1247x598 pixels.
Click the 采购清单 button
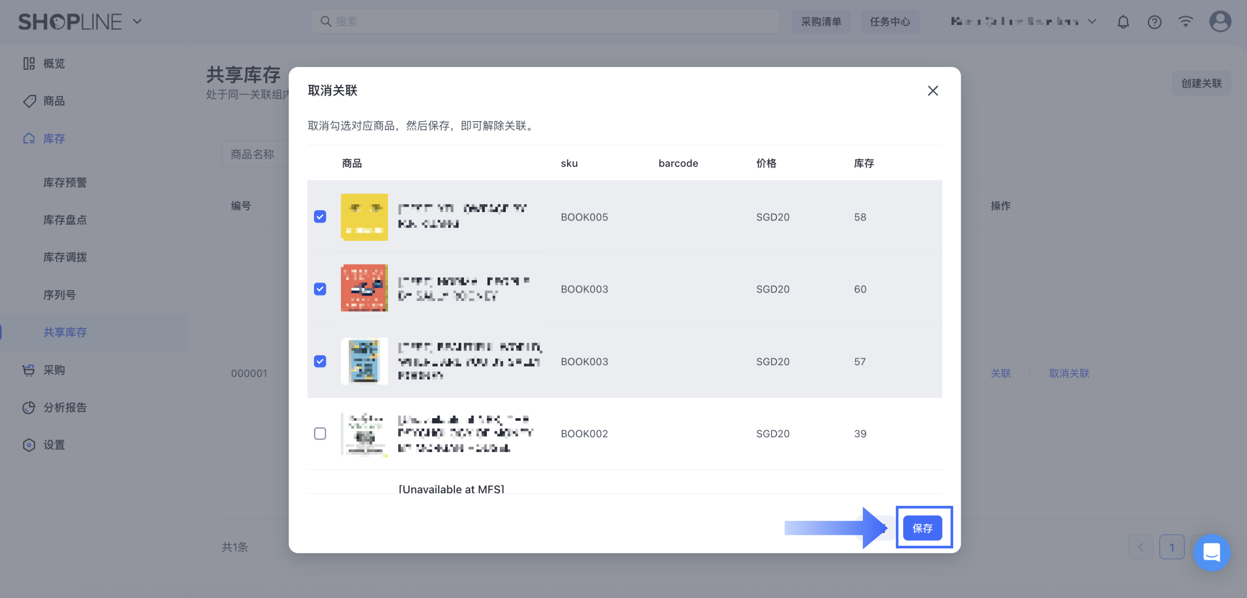click(821, 21)
